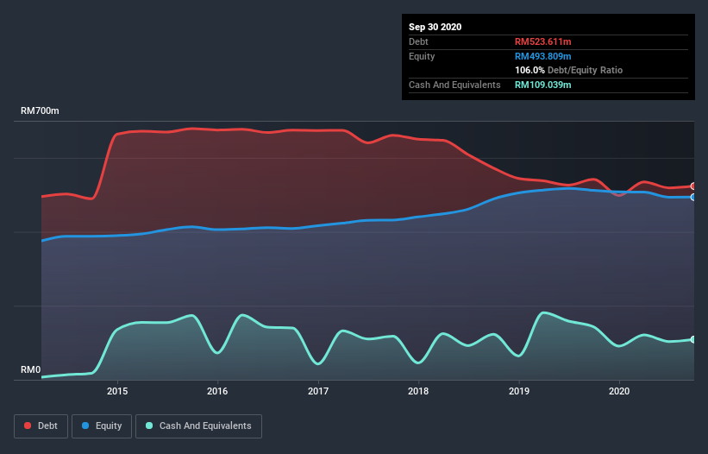708x454 pixels.
Task: Click the Debt label in tooltip
Action: tap(418, 42)
